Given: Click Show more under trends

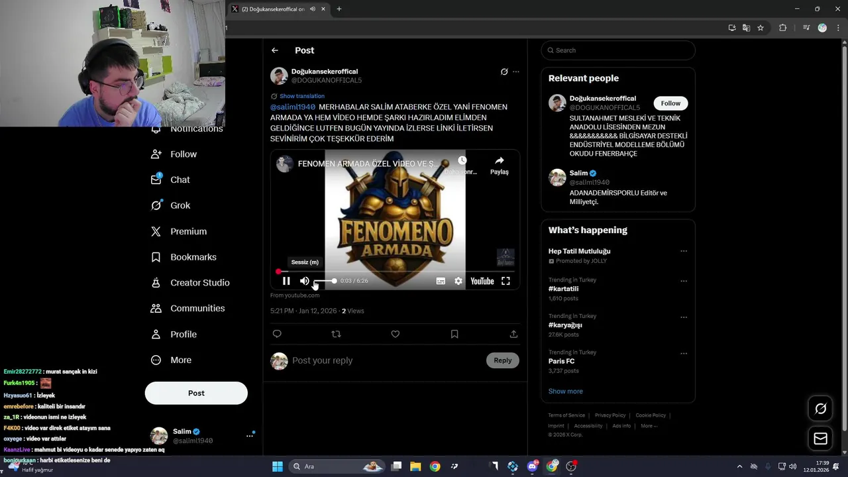Looking at the screenshot, I should click(566, 392).
